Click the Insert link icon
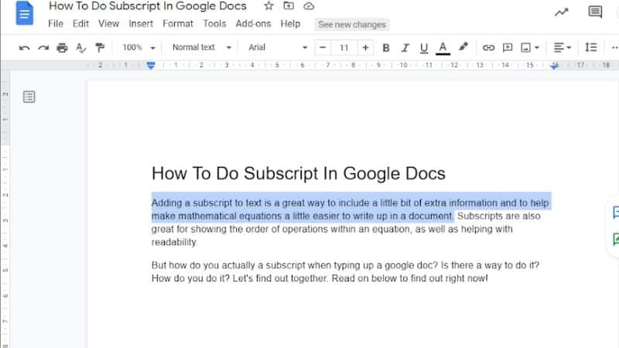The width and height of the screenshot is (619, 348). tap(488, 48)
